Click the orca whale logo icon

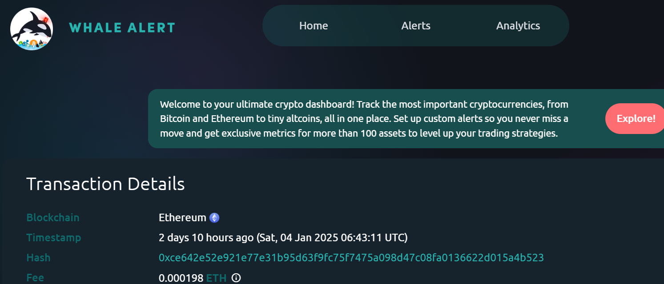click(32, 28)
